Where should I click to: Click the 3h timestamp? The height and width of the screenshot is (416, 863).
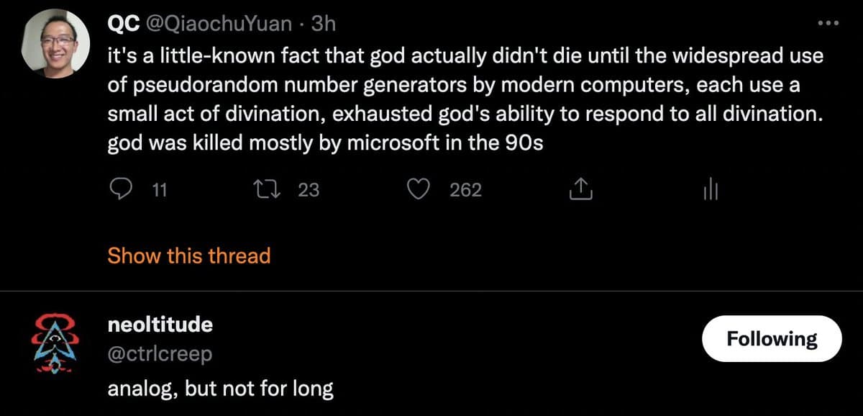pos(323,24)
